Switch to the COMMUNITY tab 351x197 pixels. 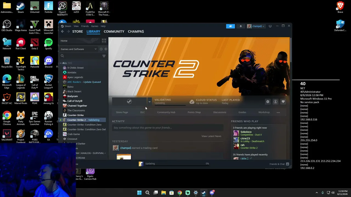point(114,31)
